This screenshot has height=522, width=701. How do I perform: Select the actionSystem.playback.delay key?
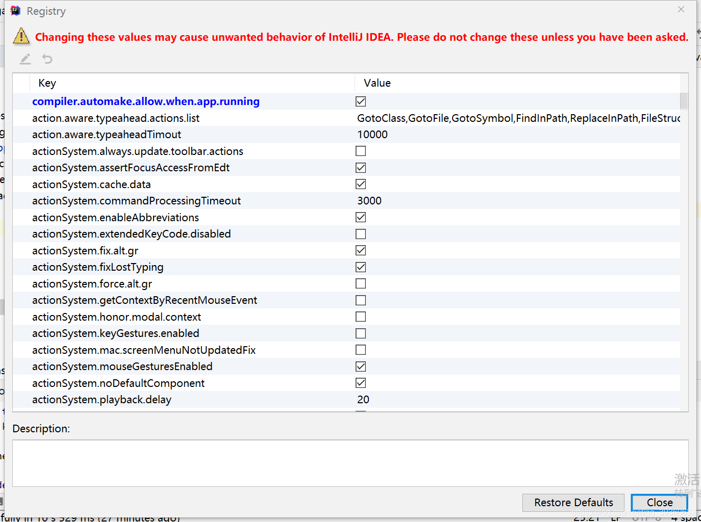[102, 400]
